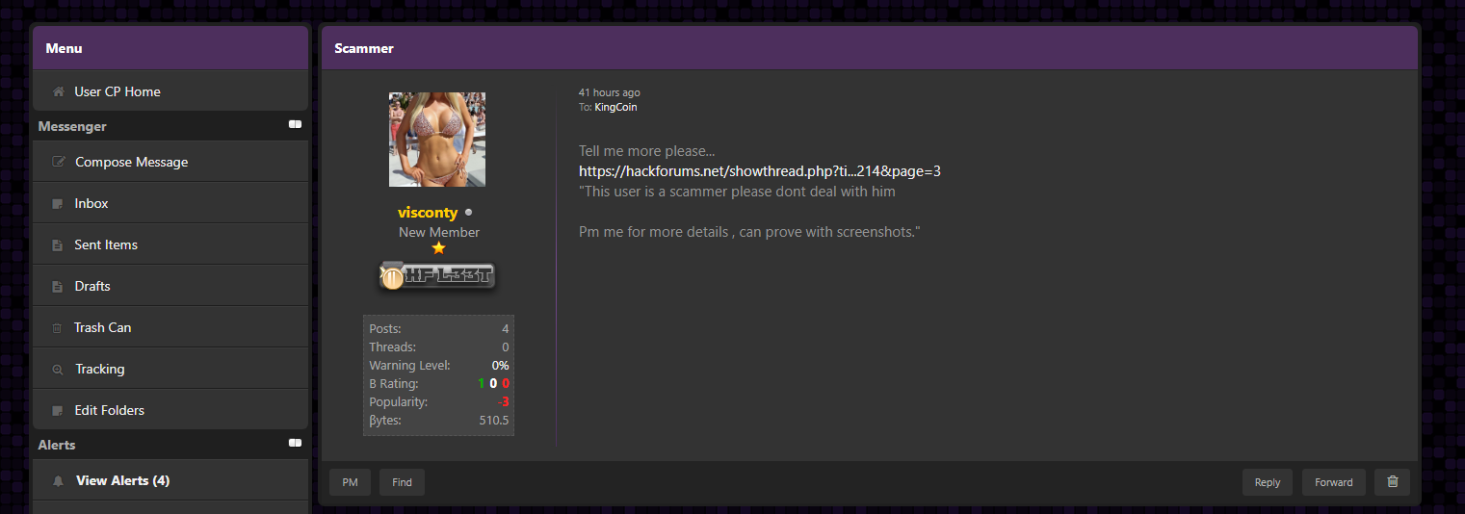Click the Posts count 4
Image resolution: width=1465 pixels, height=514 pixels.
click(x=506, y=329)
